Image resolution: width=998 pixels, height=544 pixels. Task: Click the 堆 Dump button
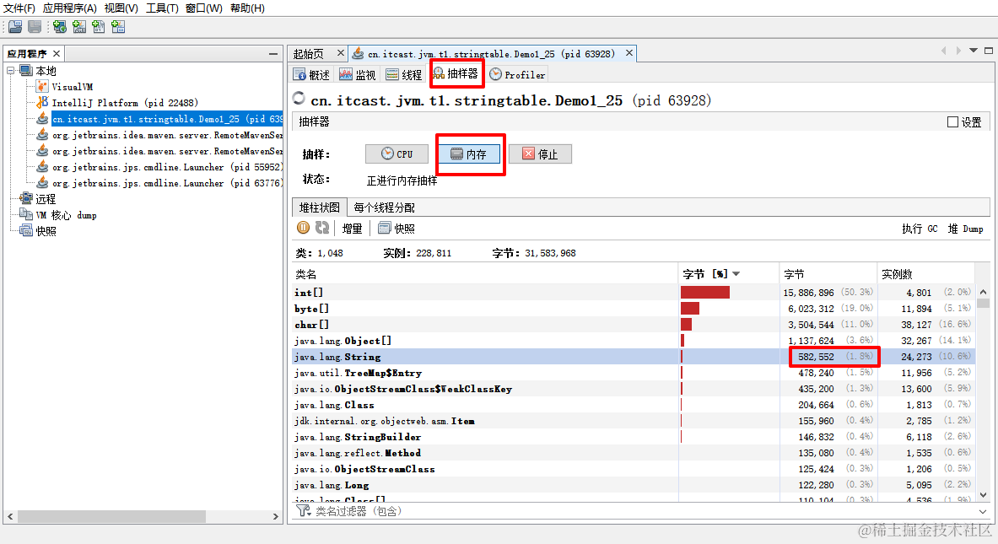tap(965, 229)
